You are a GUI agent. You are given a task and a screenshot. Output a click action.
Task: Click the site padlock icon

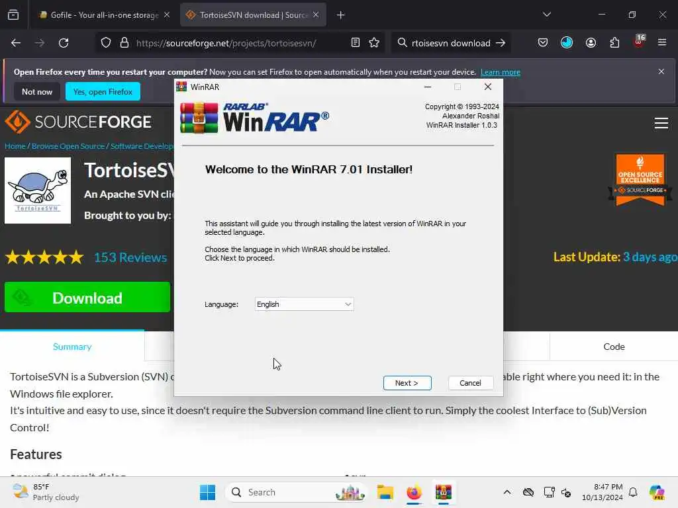click(124, 43)
